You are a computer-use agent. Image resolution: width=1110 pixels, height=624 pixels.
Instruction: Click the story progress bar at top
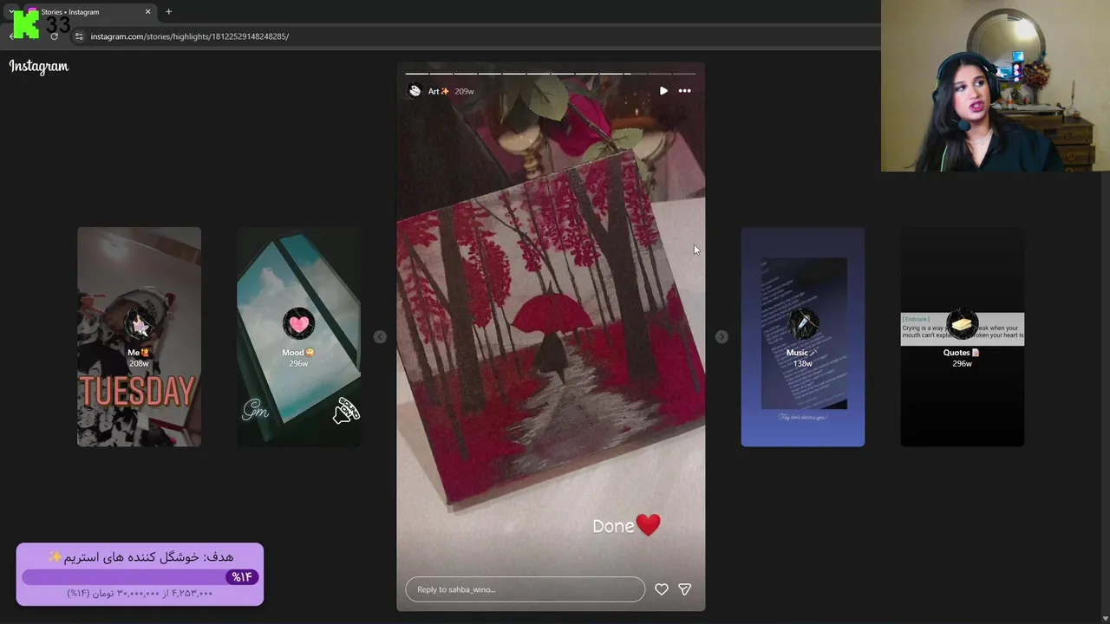pos(551,74)
